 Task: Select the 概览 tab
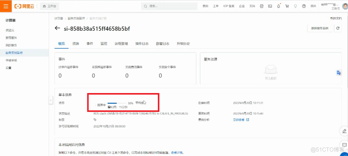tap(61, 44)
